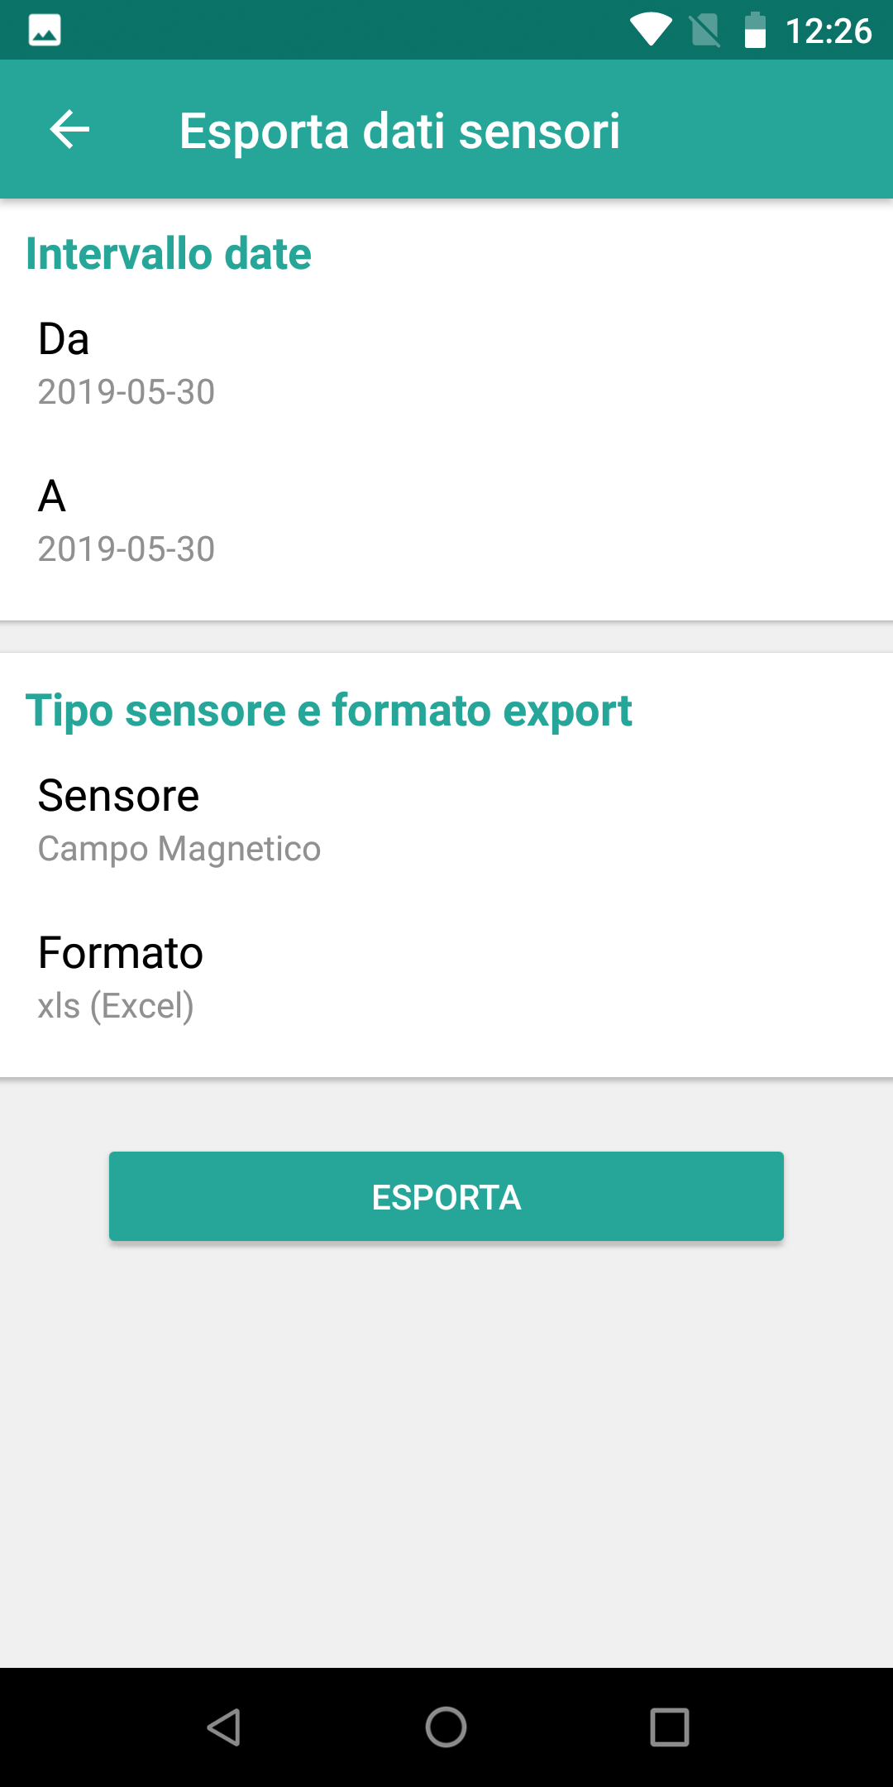
Task: Go back using the arrow icon
Action: coord(69,130)
